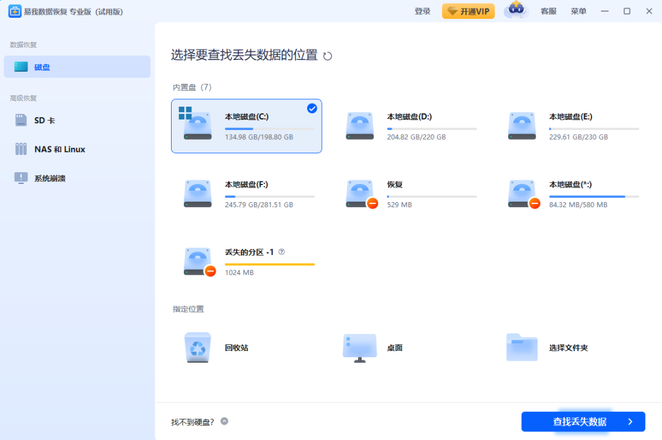The image size is (662, 440).
Task: Click the EaseUS app logo icon
Action: click(x=15, y=12)
